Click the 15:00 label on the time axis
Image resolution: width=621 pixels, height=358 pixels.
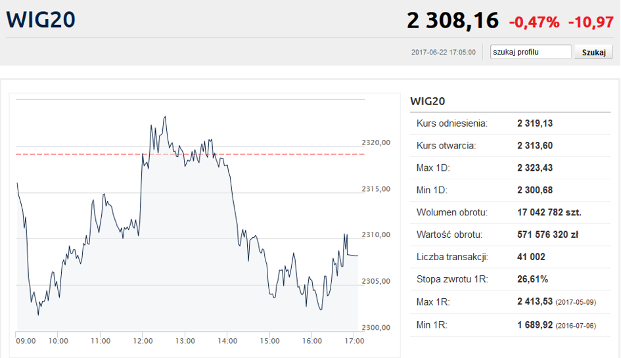[269, 341]
